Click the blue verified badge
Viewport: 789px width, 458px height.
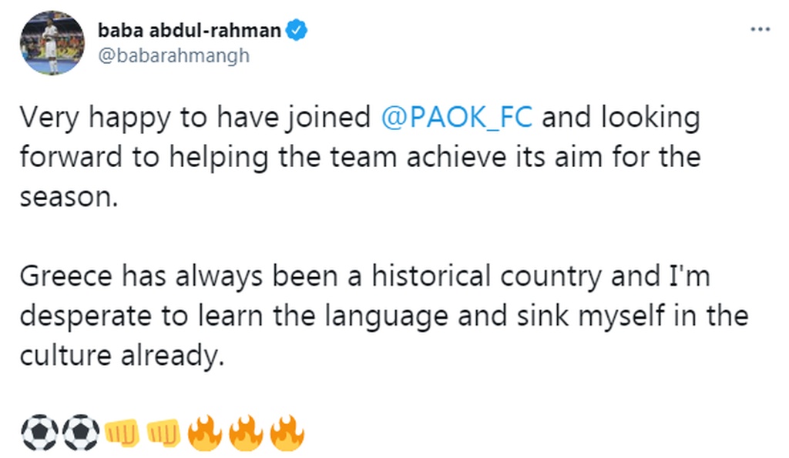[x=297, y=31]
